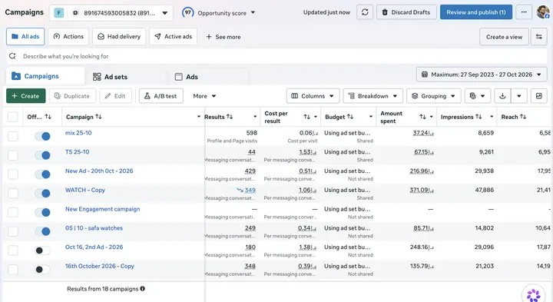Click the Opportunity score 97 circle
Image resolution: width=553 pixels, height=302 pixels.
(187, 13)
